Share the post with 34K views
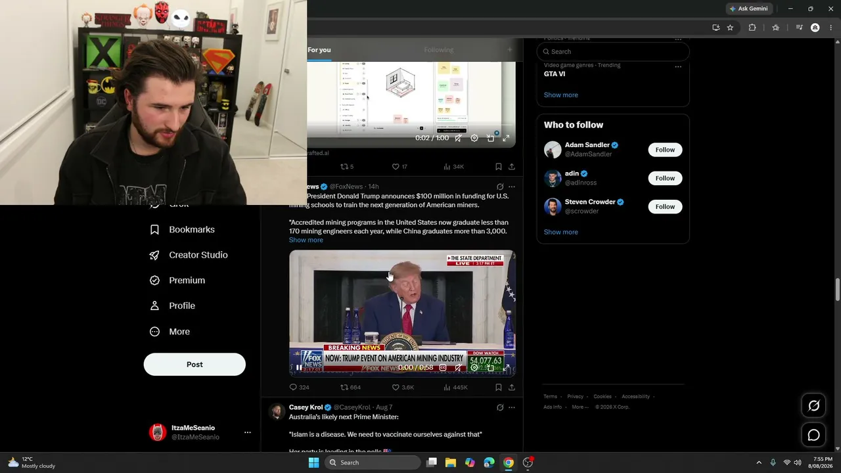 [x=512, y=167]
